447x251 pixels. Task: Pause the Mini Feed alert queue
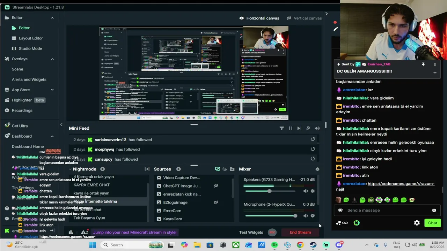click(x=290, y=128)
